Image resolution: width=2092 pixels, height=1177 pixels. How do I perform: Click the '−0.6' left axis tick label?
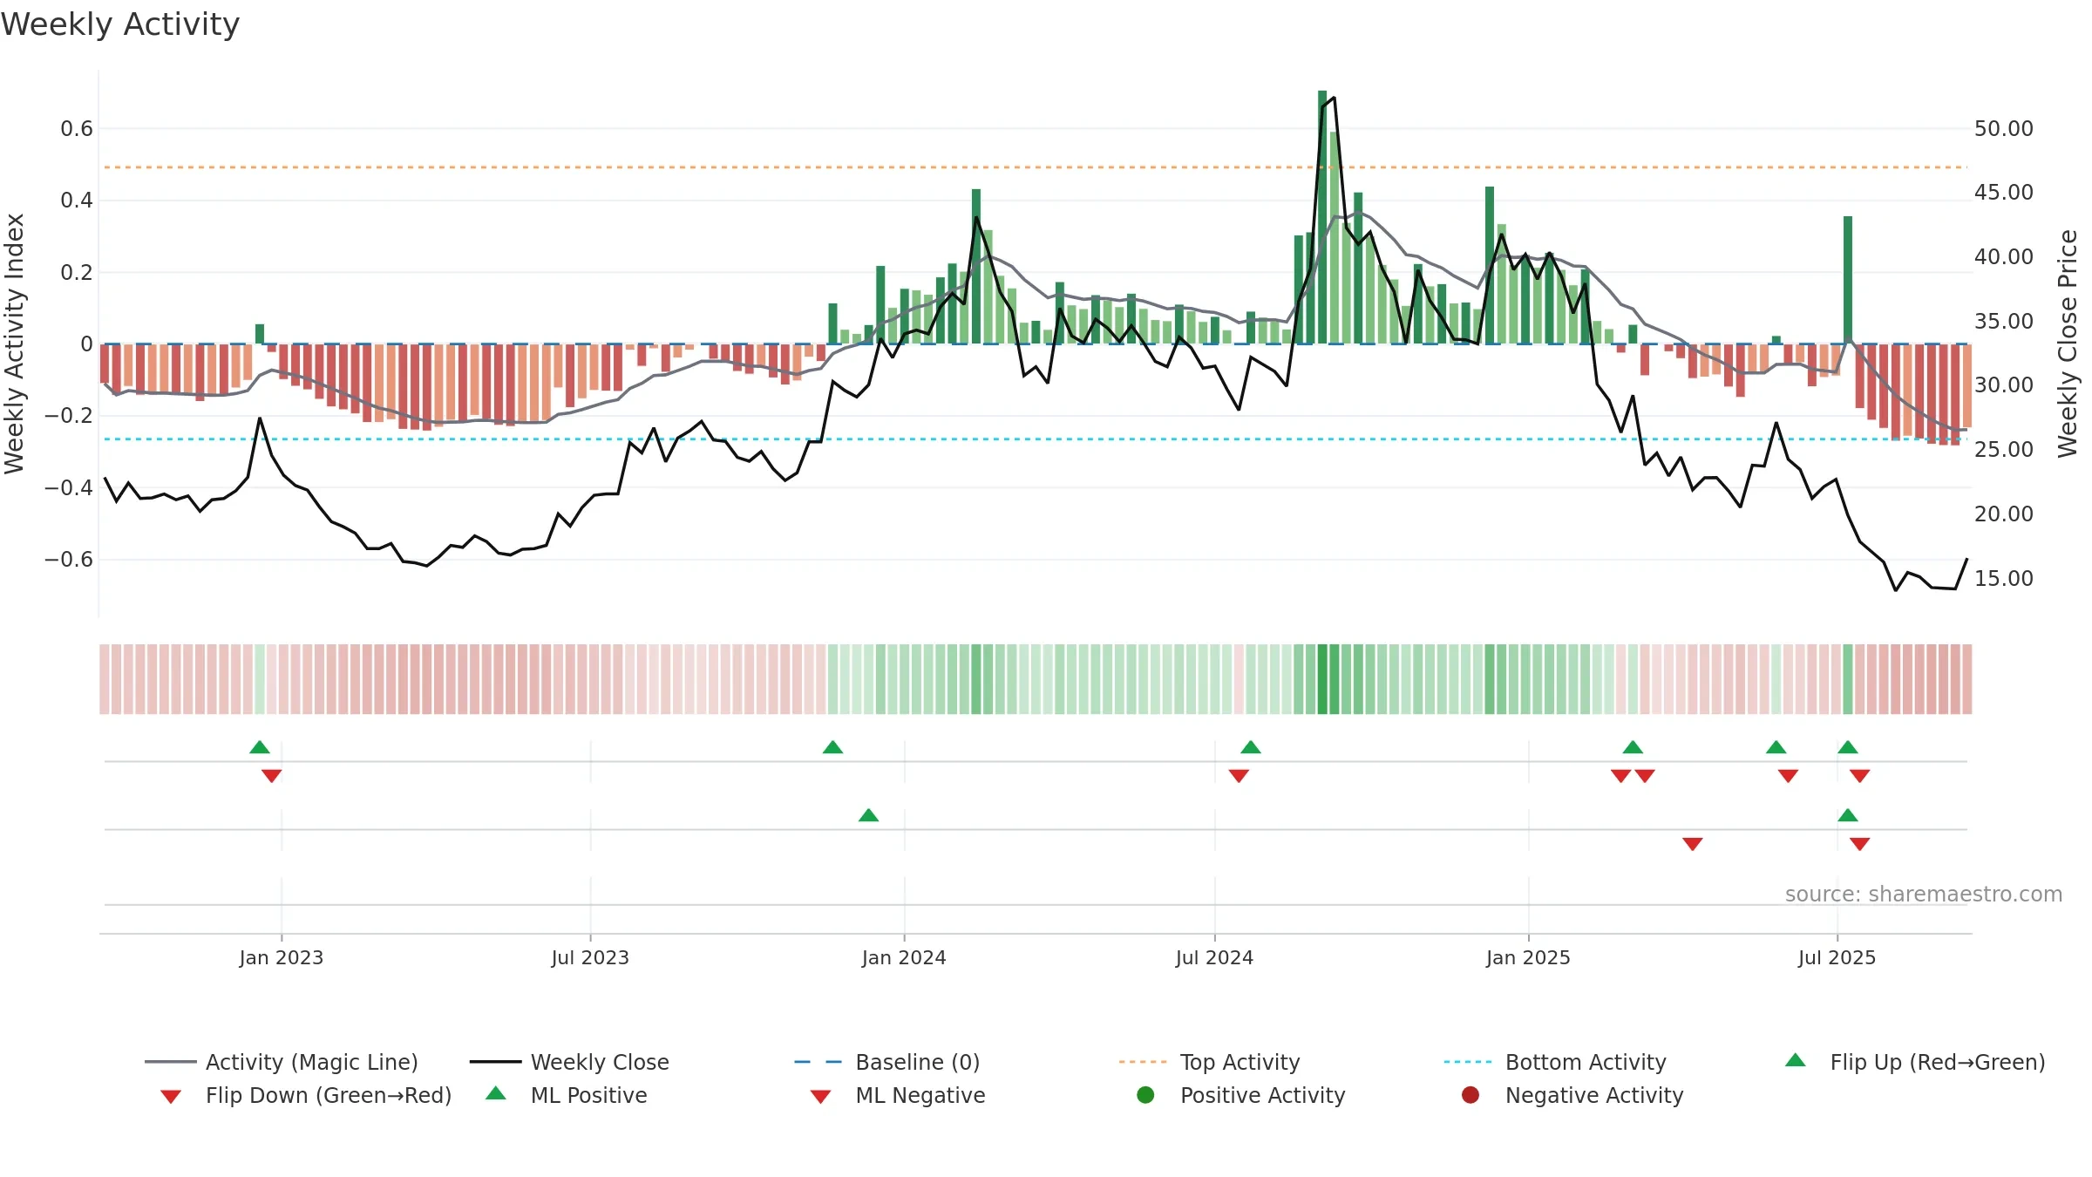(69, 559)
